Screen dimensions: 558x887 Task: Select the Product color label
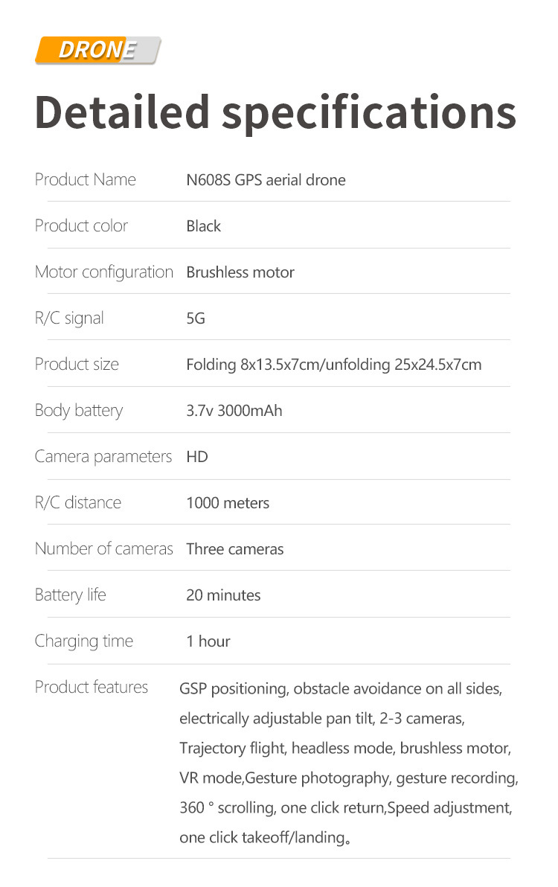[81, 225]
